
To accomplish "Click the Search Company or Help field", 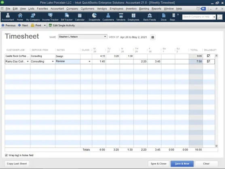I will tap(197, 17).
